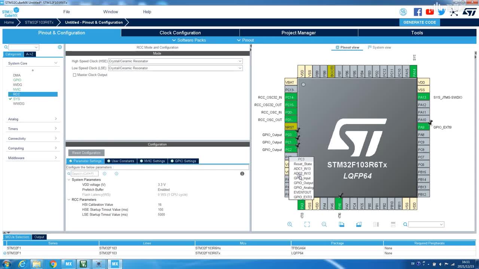479x269 pixels.
Task: Choose ADC1_IN13 from PC3 pin menu
Action: click(x=302, y=168)
